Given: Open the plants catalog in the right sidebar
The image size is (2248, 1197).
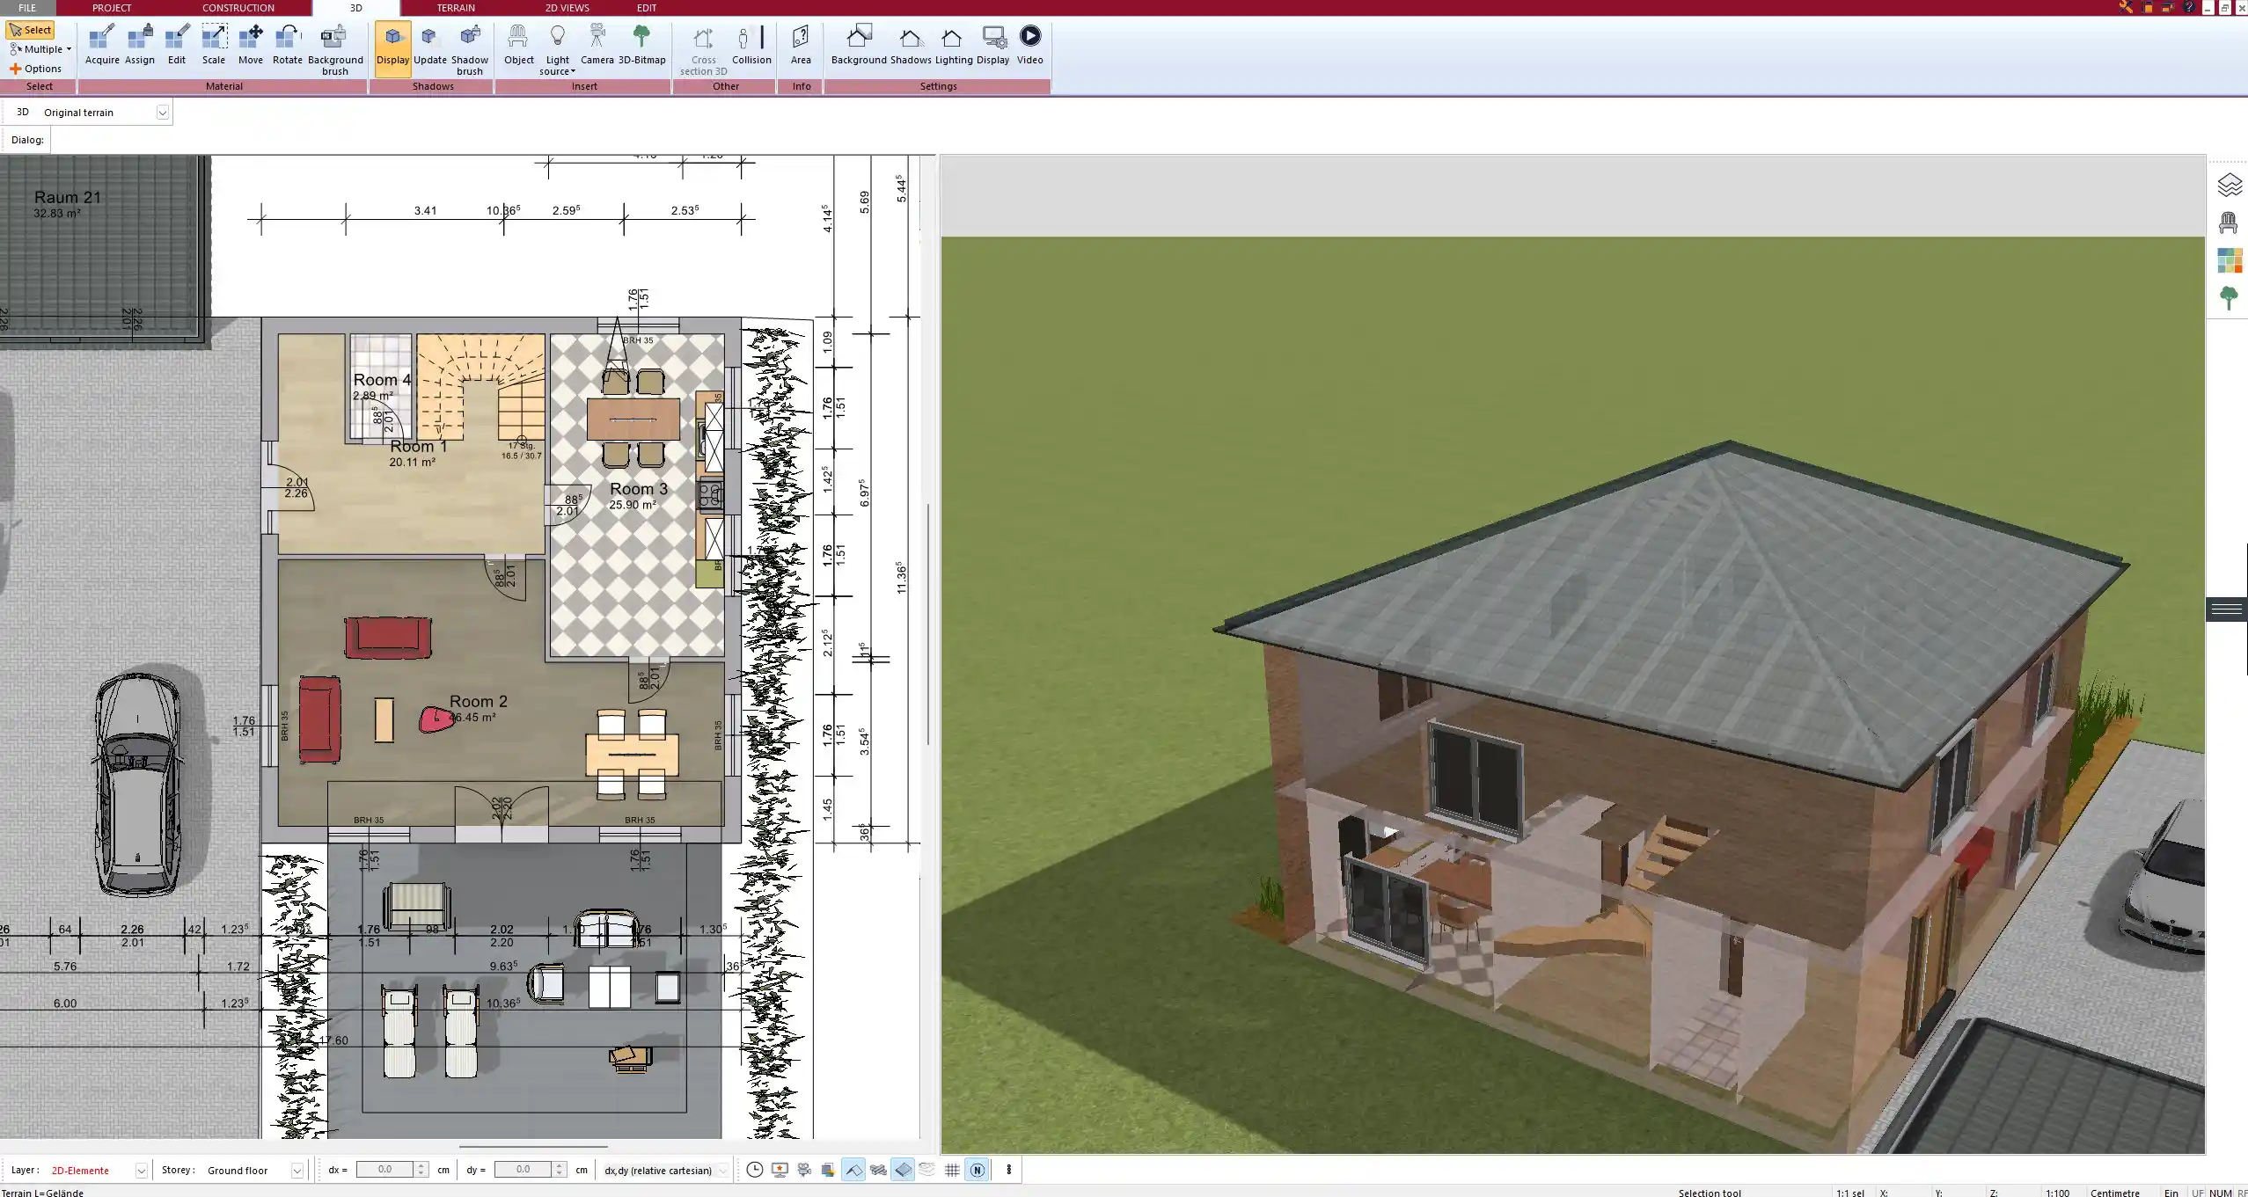Looking at the screenshot, I should click(2229, 296).
